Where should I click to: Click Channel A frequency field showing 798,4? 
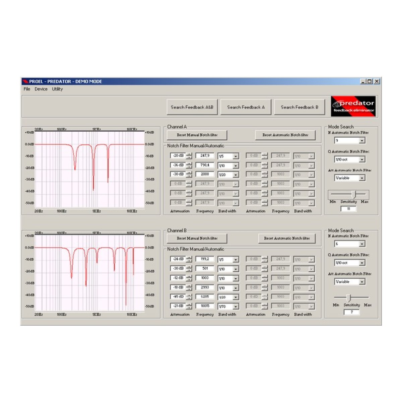(205, 165)
